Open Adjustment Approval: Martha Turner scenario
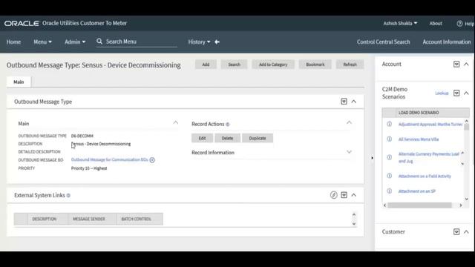 coord(430,124)
